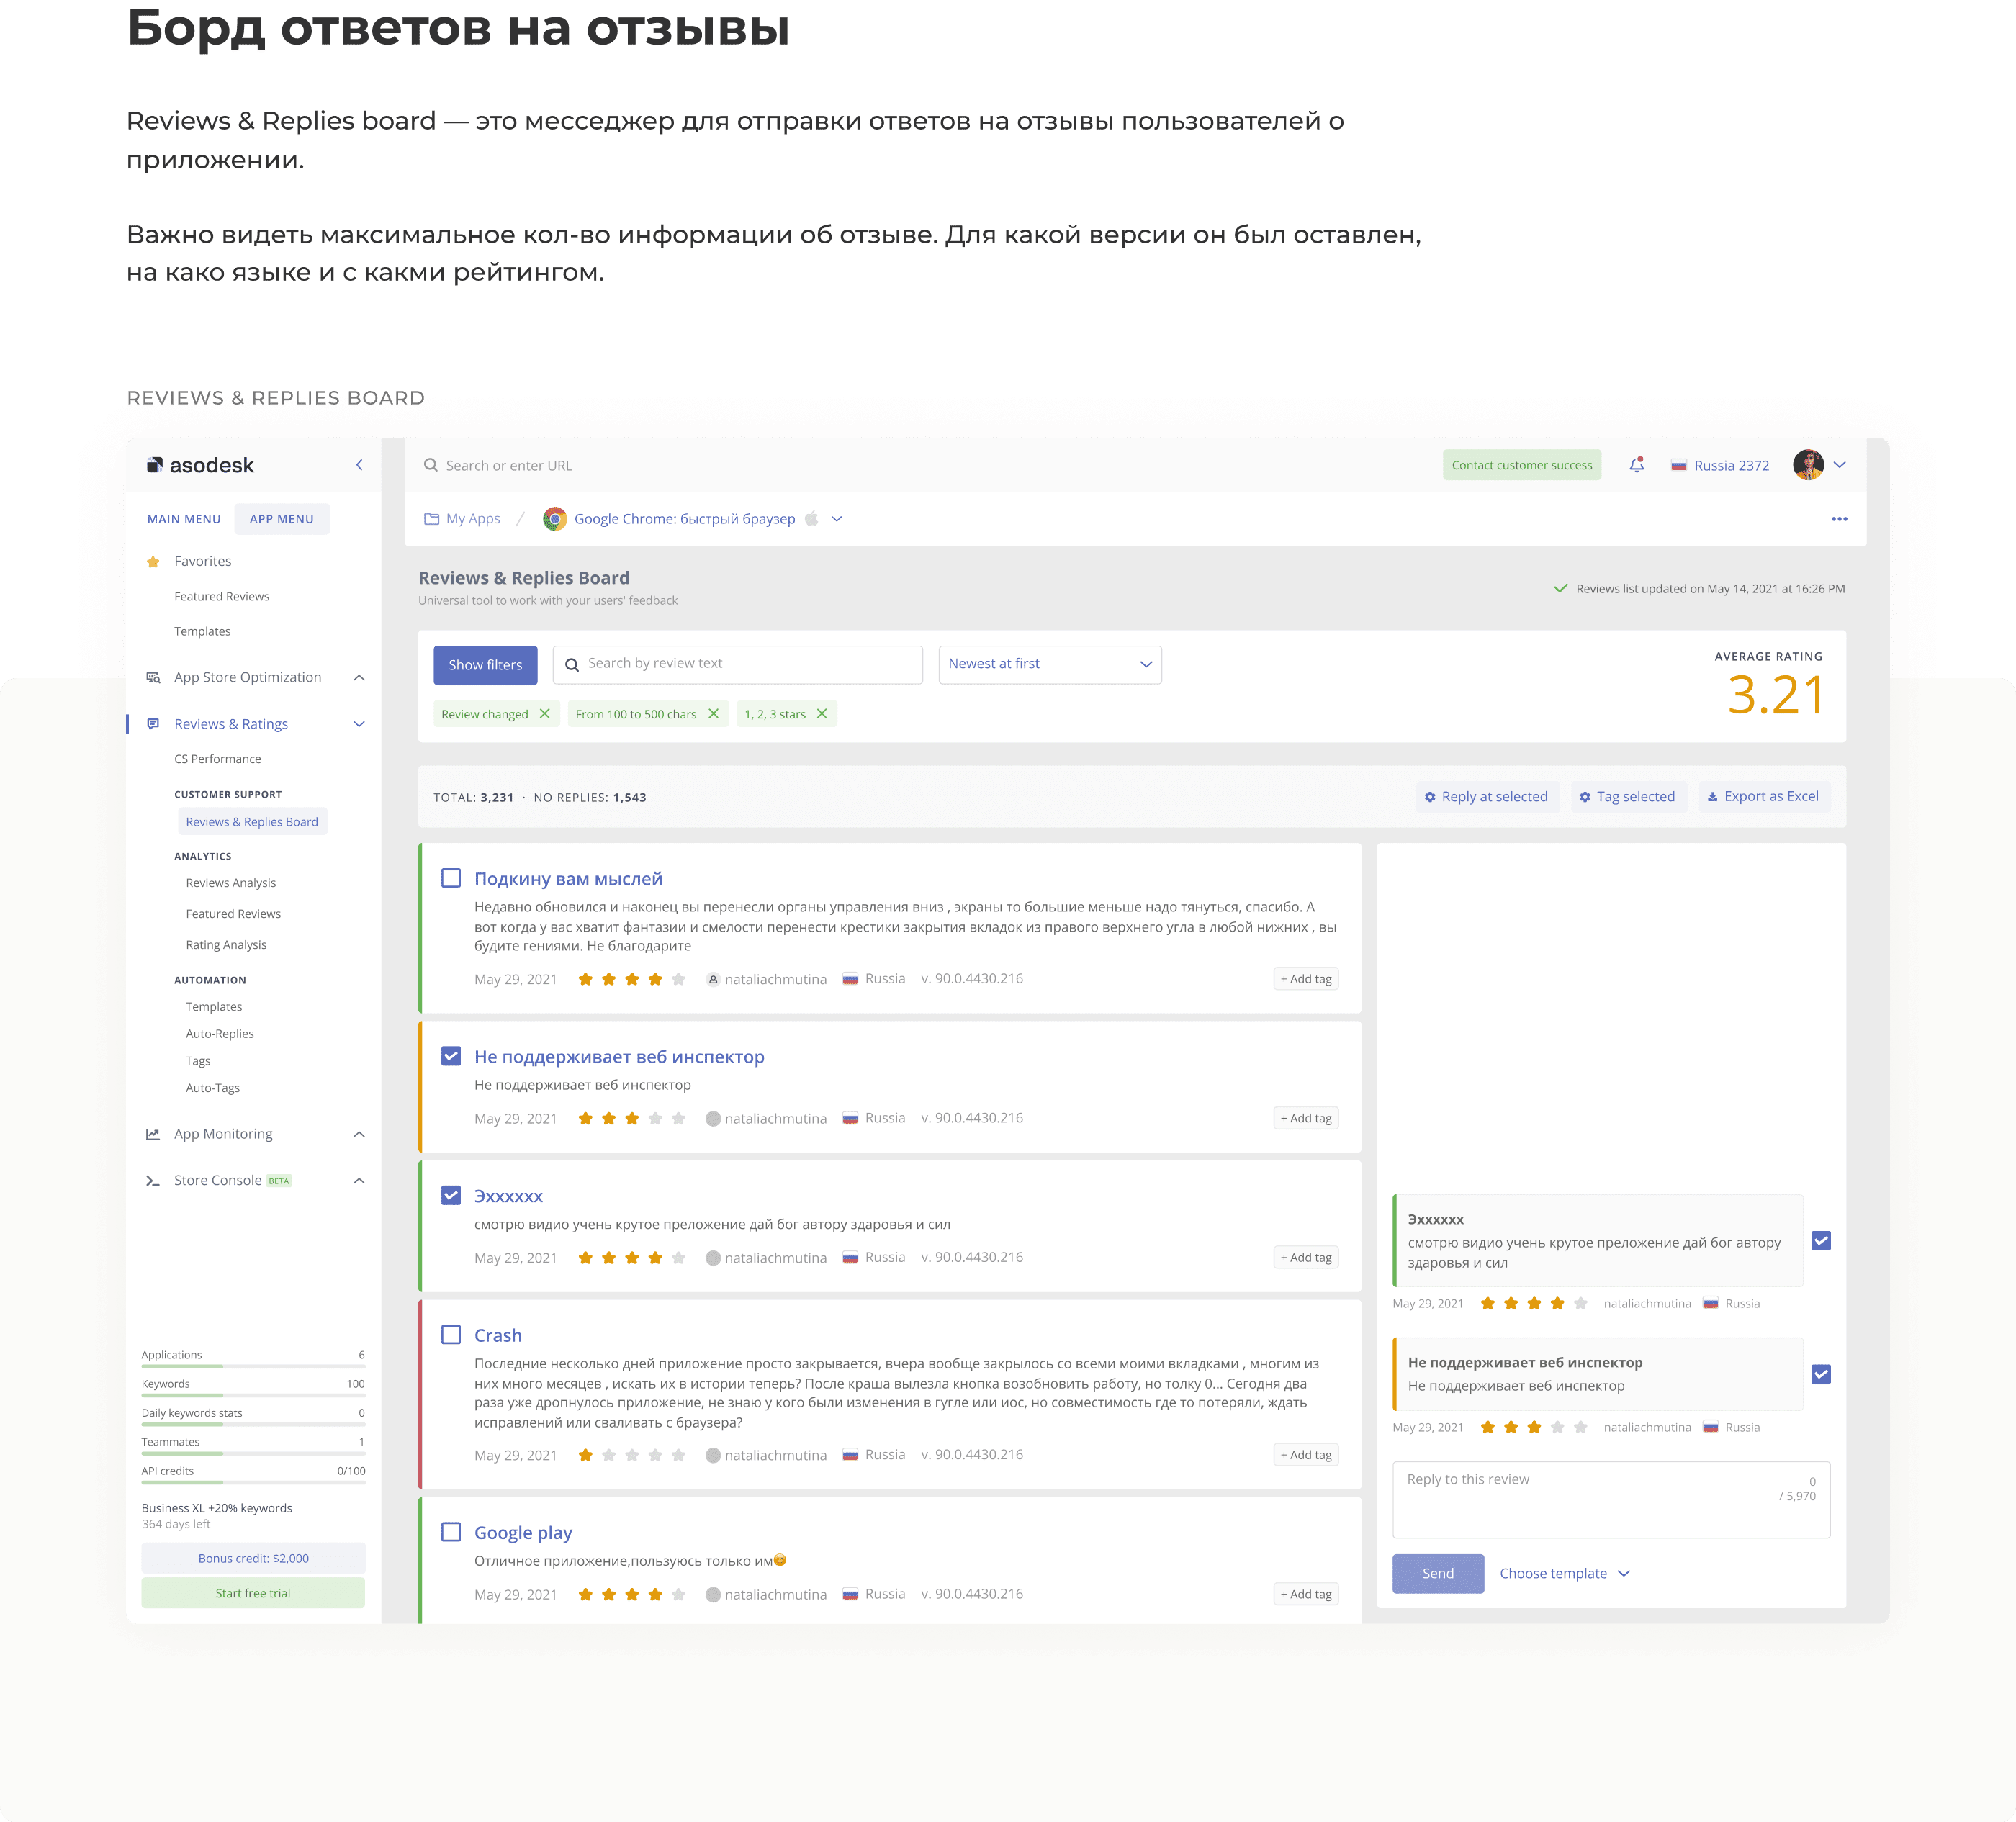Expand the App Store Optimization section

coord(359,678)
